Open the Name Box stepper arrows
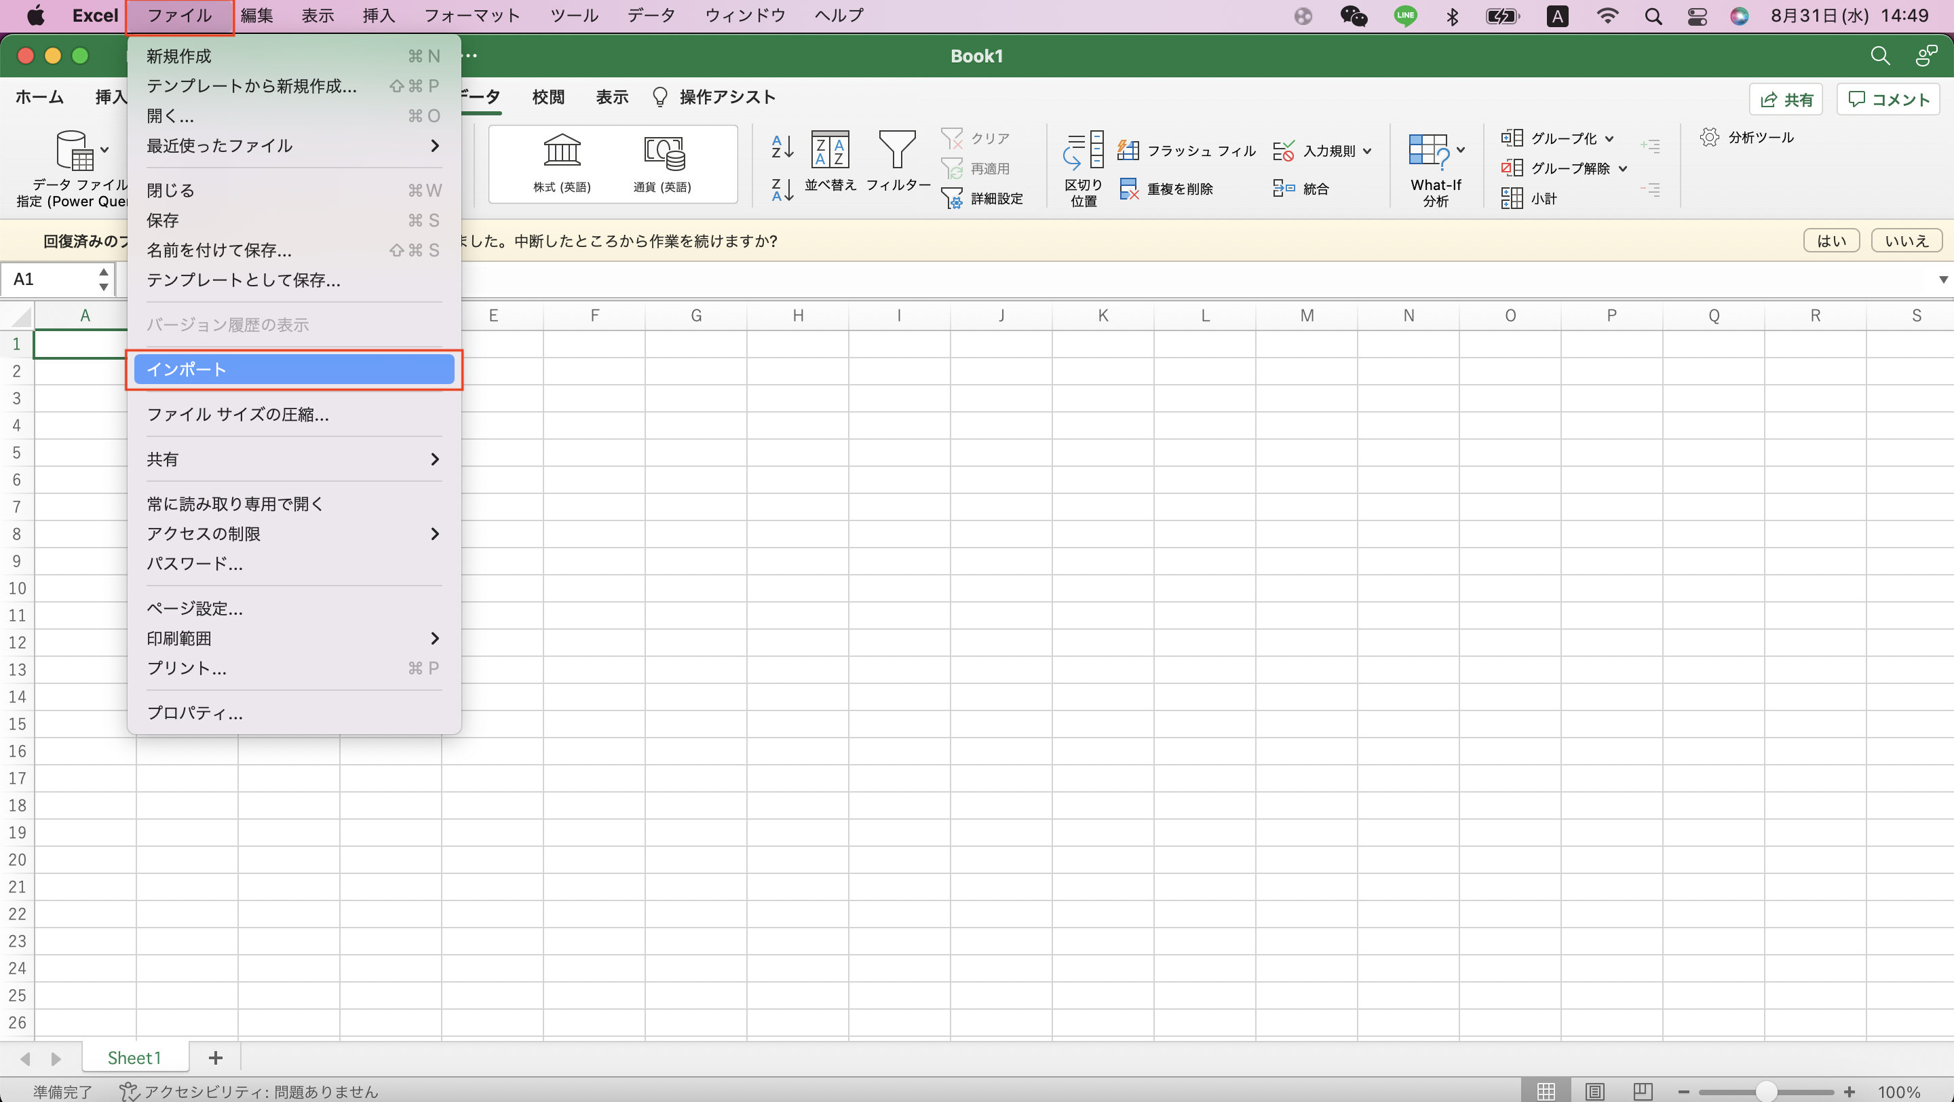1954x1102 pixels. point(104,279)
